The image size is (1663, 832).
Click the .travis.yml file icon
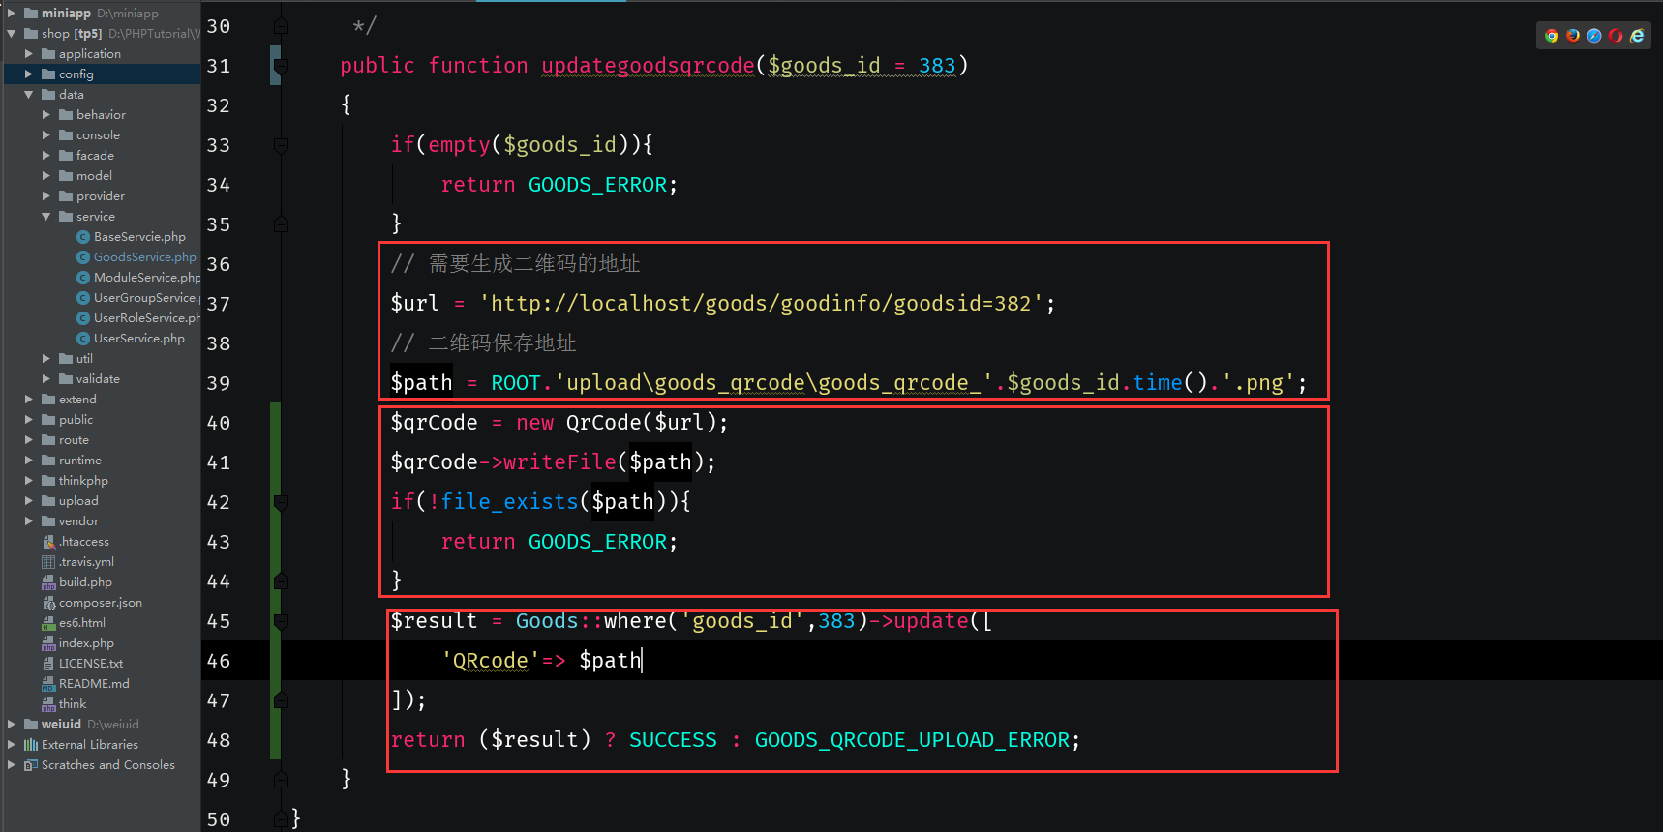click(x=48, y=562)
